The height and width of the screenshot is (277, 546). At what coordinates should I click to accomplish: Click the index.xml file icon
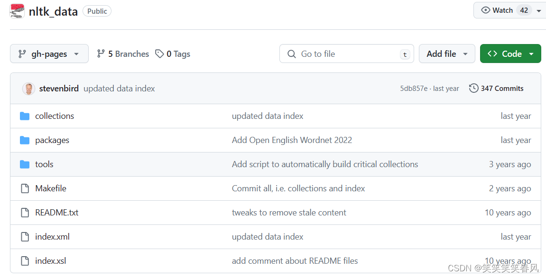pyautogui.click(x=25, y=237)
